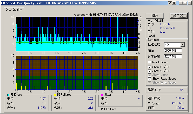193x114 pixels.
Task: Click the save (floppy disk) icon in title bar
Action: [174, 3]
